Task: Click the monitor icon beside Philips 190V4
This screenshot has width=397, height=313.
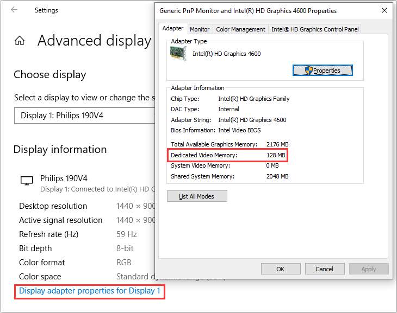Action: point(26,181)
